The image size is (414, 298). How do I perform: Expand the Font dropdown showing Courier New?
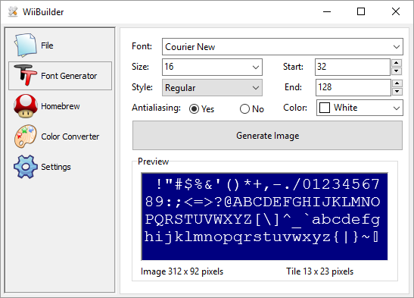tap(282, 47)
